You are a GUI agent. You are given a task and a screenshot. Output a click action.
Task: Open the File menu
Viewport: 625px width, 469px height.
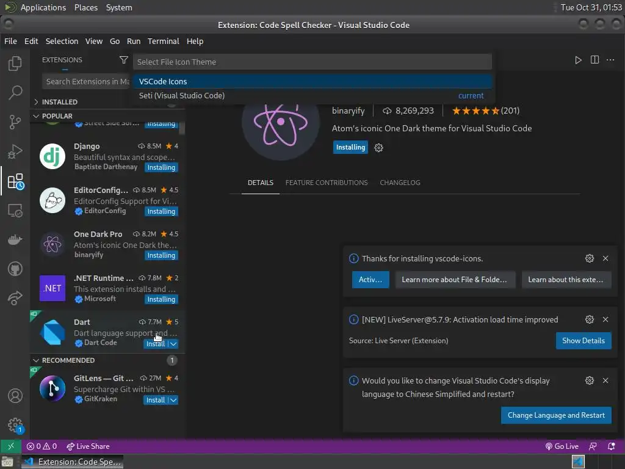(10, 41)
